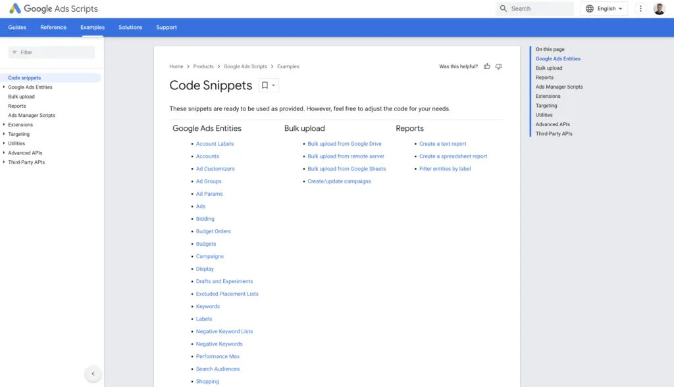Mark the page unhelpful with thumbs down
Image resolution: width=674 pixels, height=387 pixels.
498,66
